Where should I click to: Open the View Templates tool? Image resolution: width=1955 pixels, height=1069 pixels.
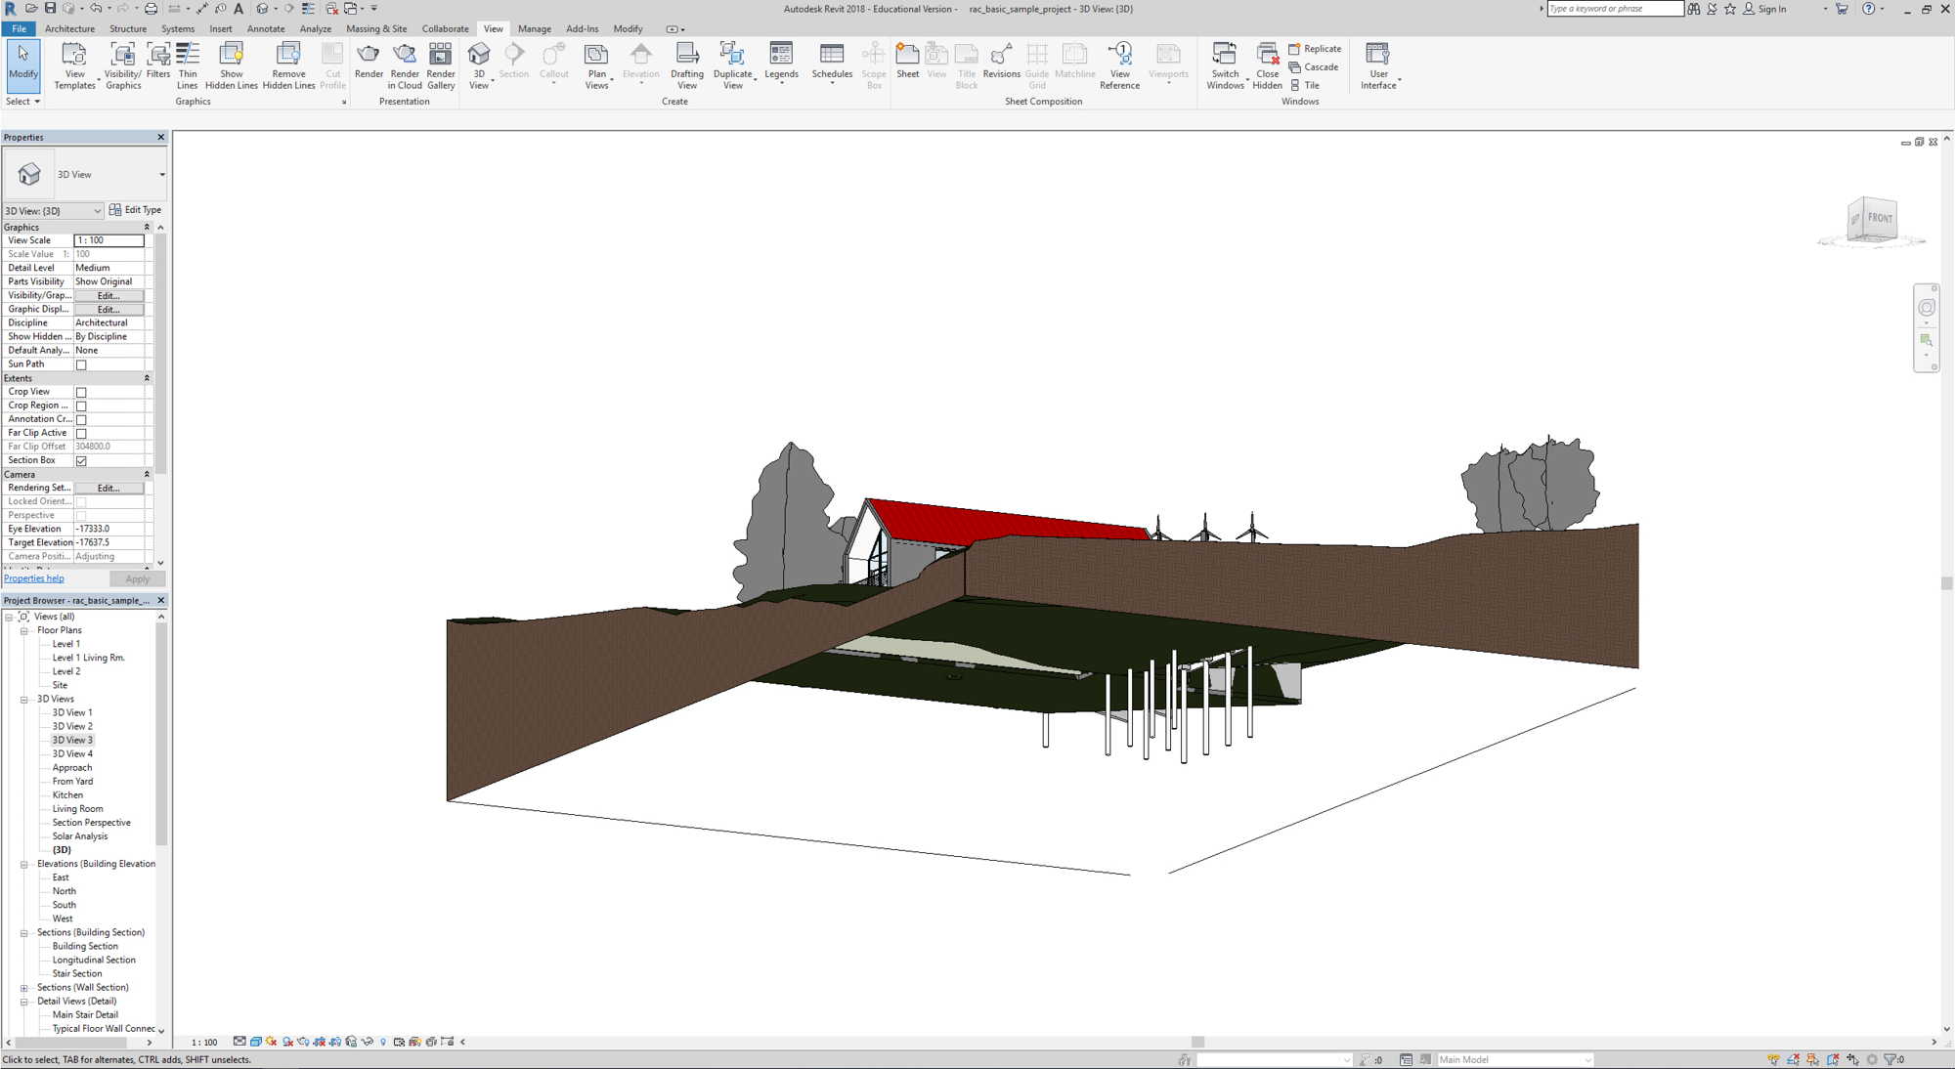coord(74,65)
